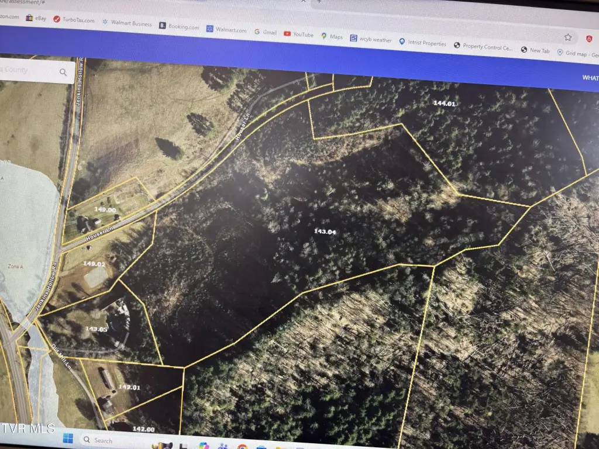The height and width of the screenshot is (449, 599).
Task: Open YouTube from the bookmarks bar
Action: 298,34
